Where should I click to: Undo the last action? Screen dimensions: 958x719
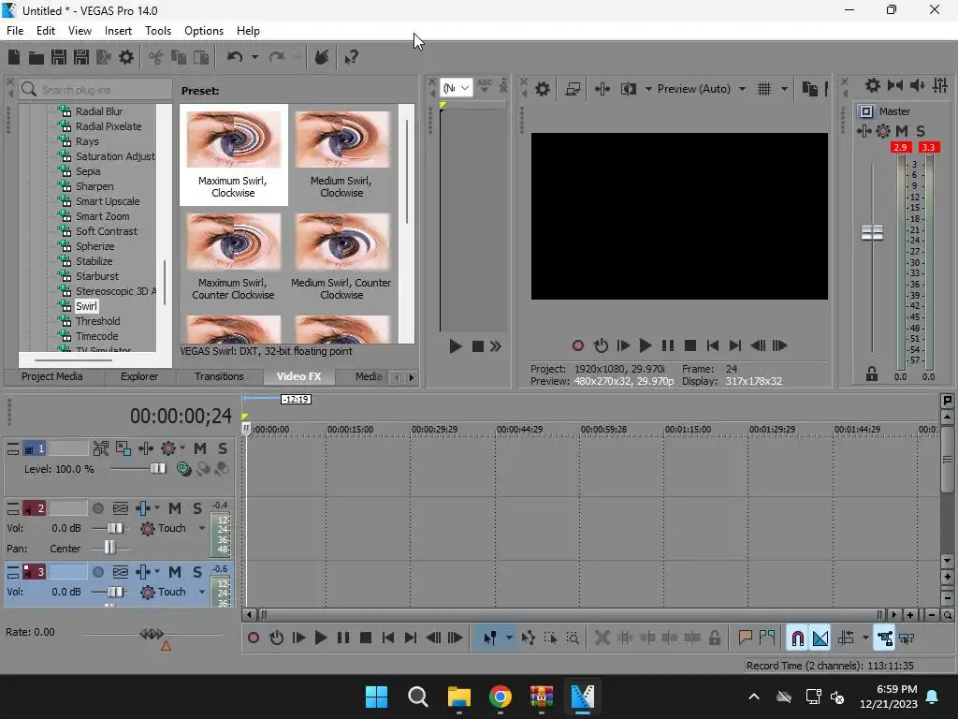(x=235, y=57)
